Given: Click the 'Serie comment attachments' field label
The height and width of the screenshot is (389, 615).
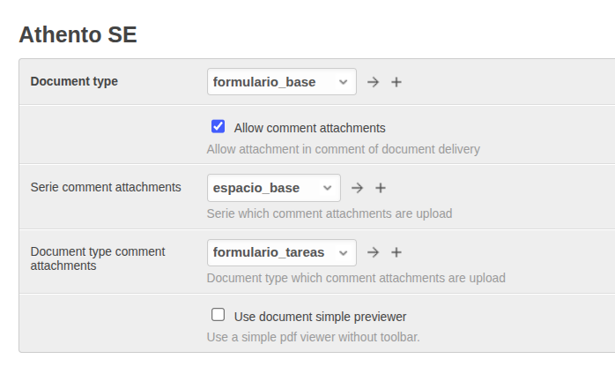Looking at the screenshot, I should pos(106,187).
